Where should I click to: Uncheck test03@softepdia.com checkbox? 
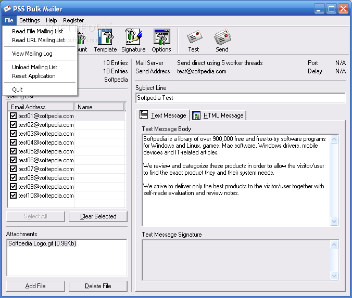point(13,134)
